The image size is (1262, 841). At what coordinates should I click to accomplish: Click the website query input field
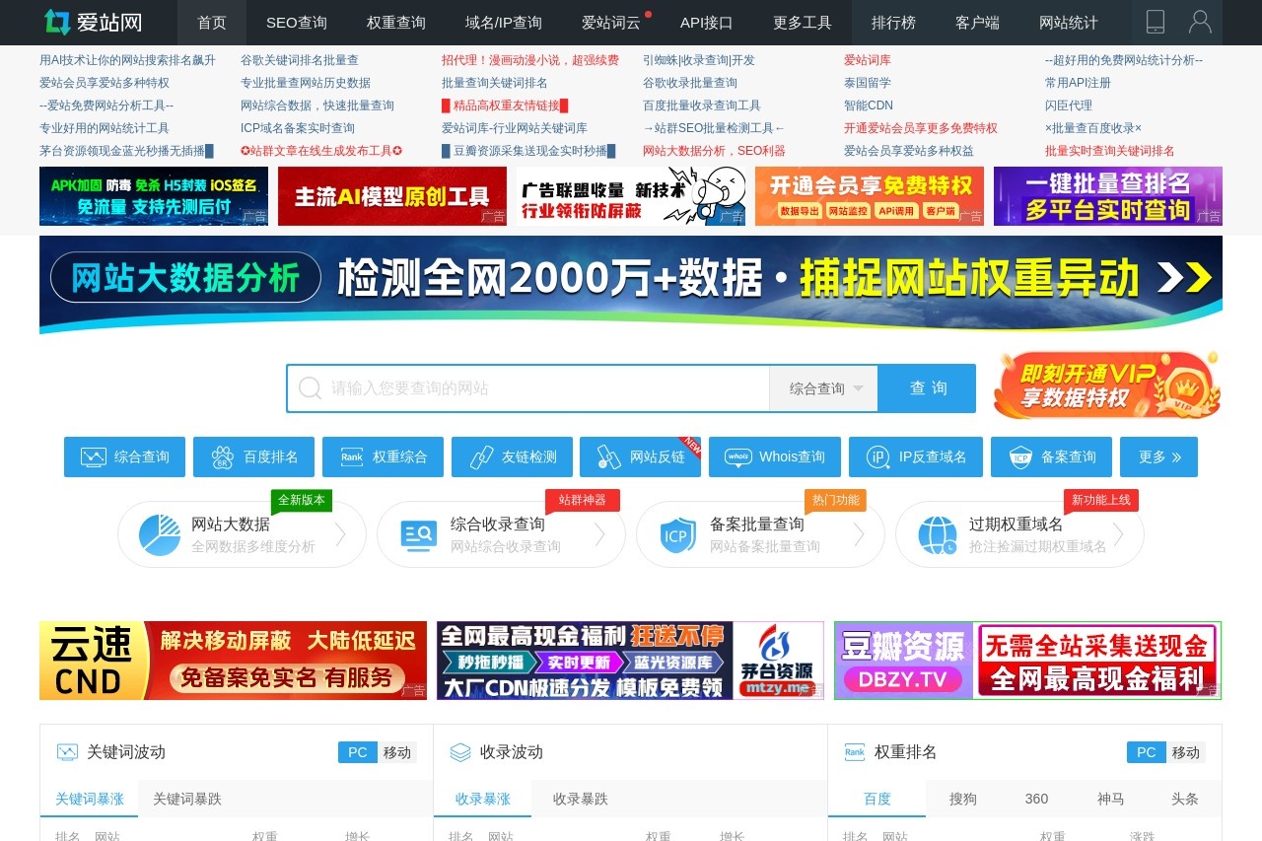coord(528,388)
